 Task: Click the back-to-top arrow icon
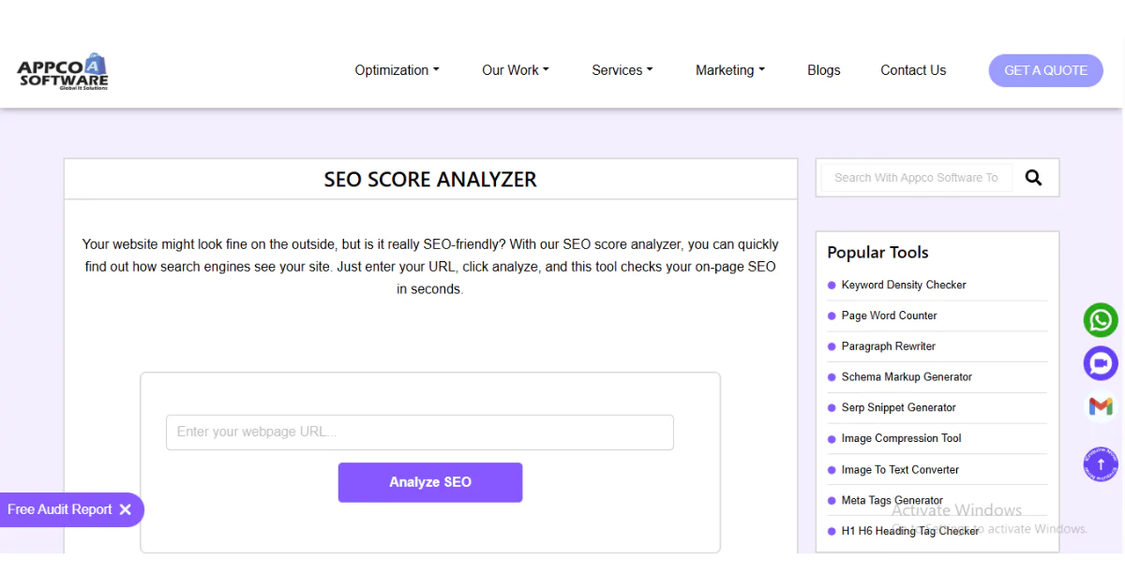[1100, 463]
